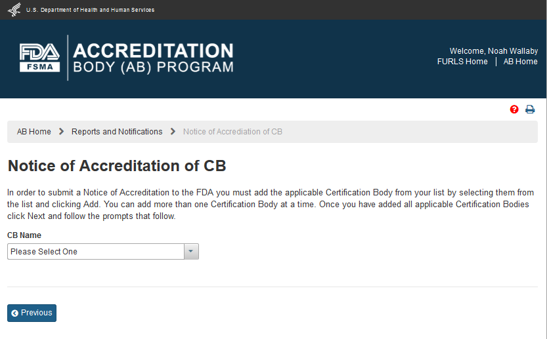Go to AB Home in breadcrumb trail
The image size is (547, 339).
(x=34, y=132)
